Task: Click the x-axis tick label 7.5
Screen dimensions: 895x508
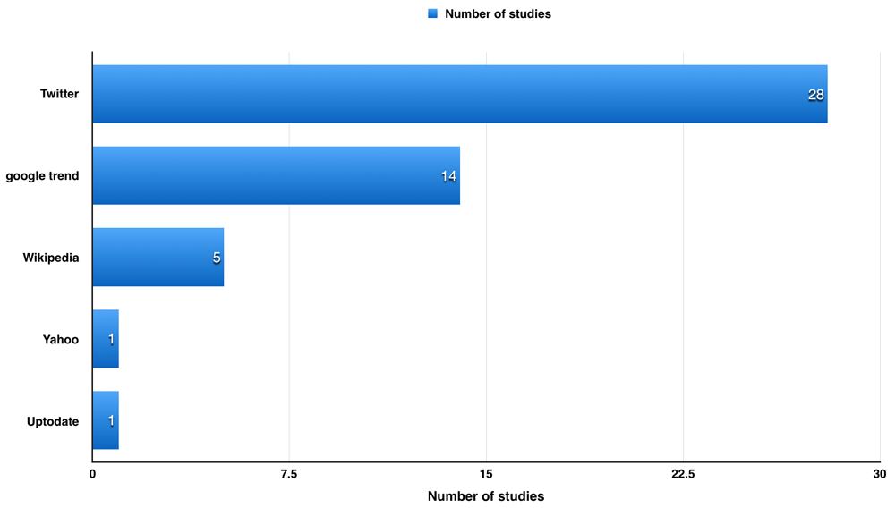Action: tap(289, 474)
